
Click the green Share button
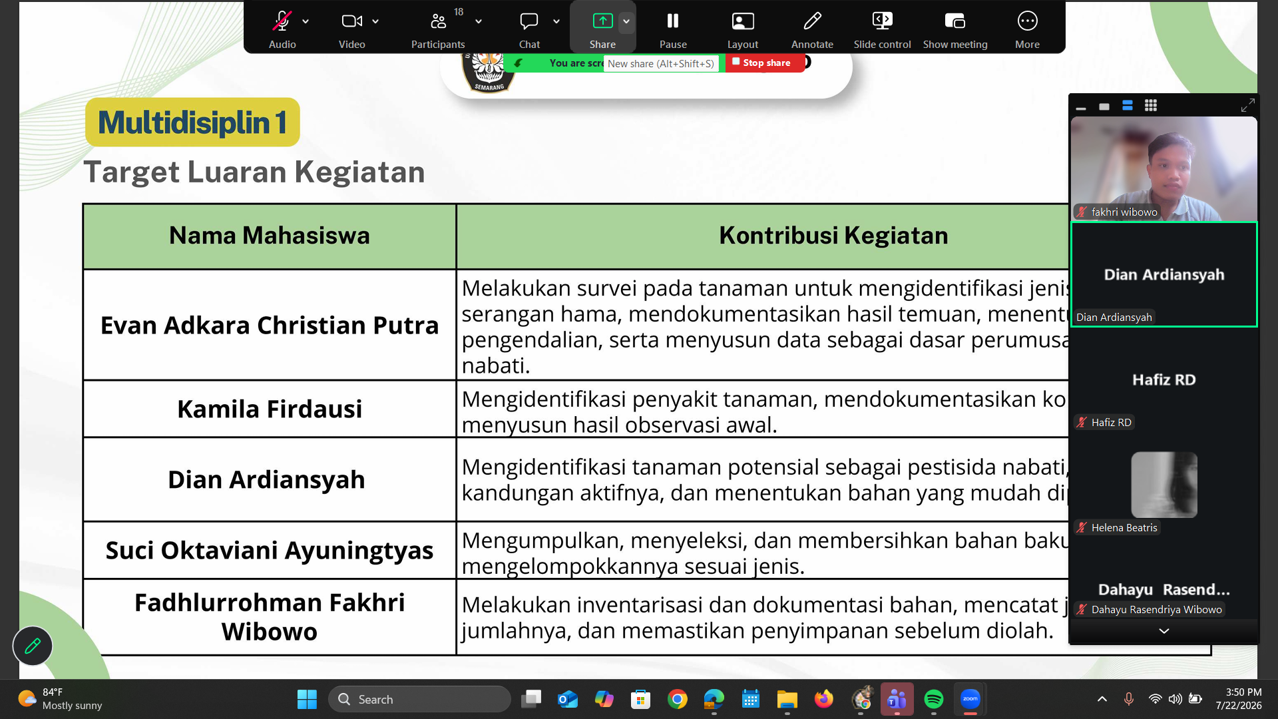[602, 29]
